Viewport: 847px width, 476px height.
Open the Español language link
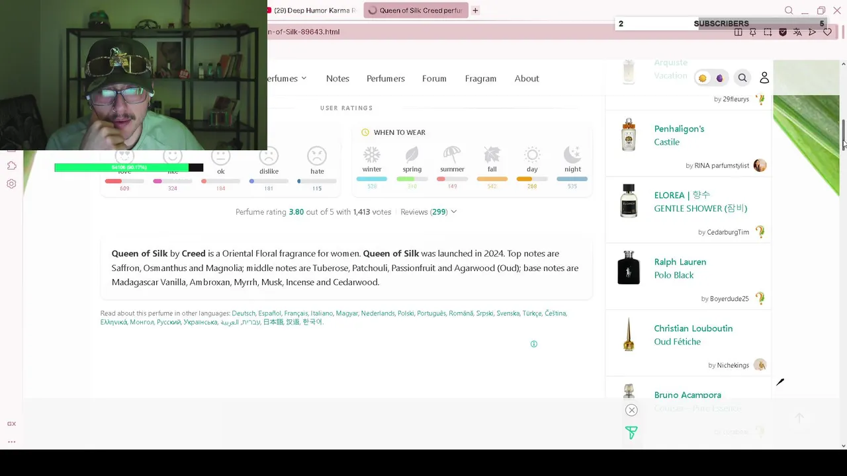pyautogui.click(x=269, y=313)
